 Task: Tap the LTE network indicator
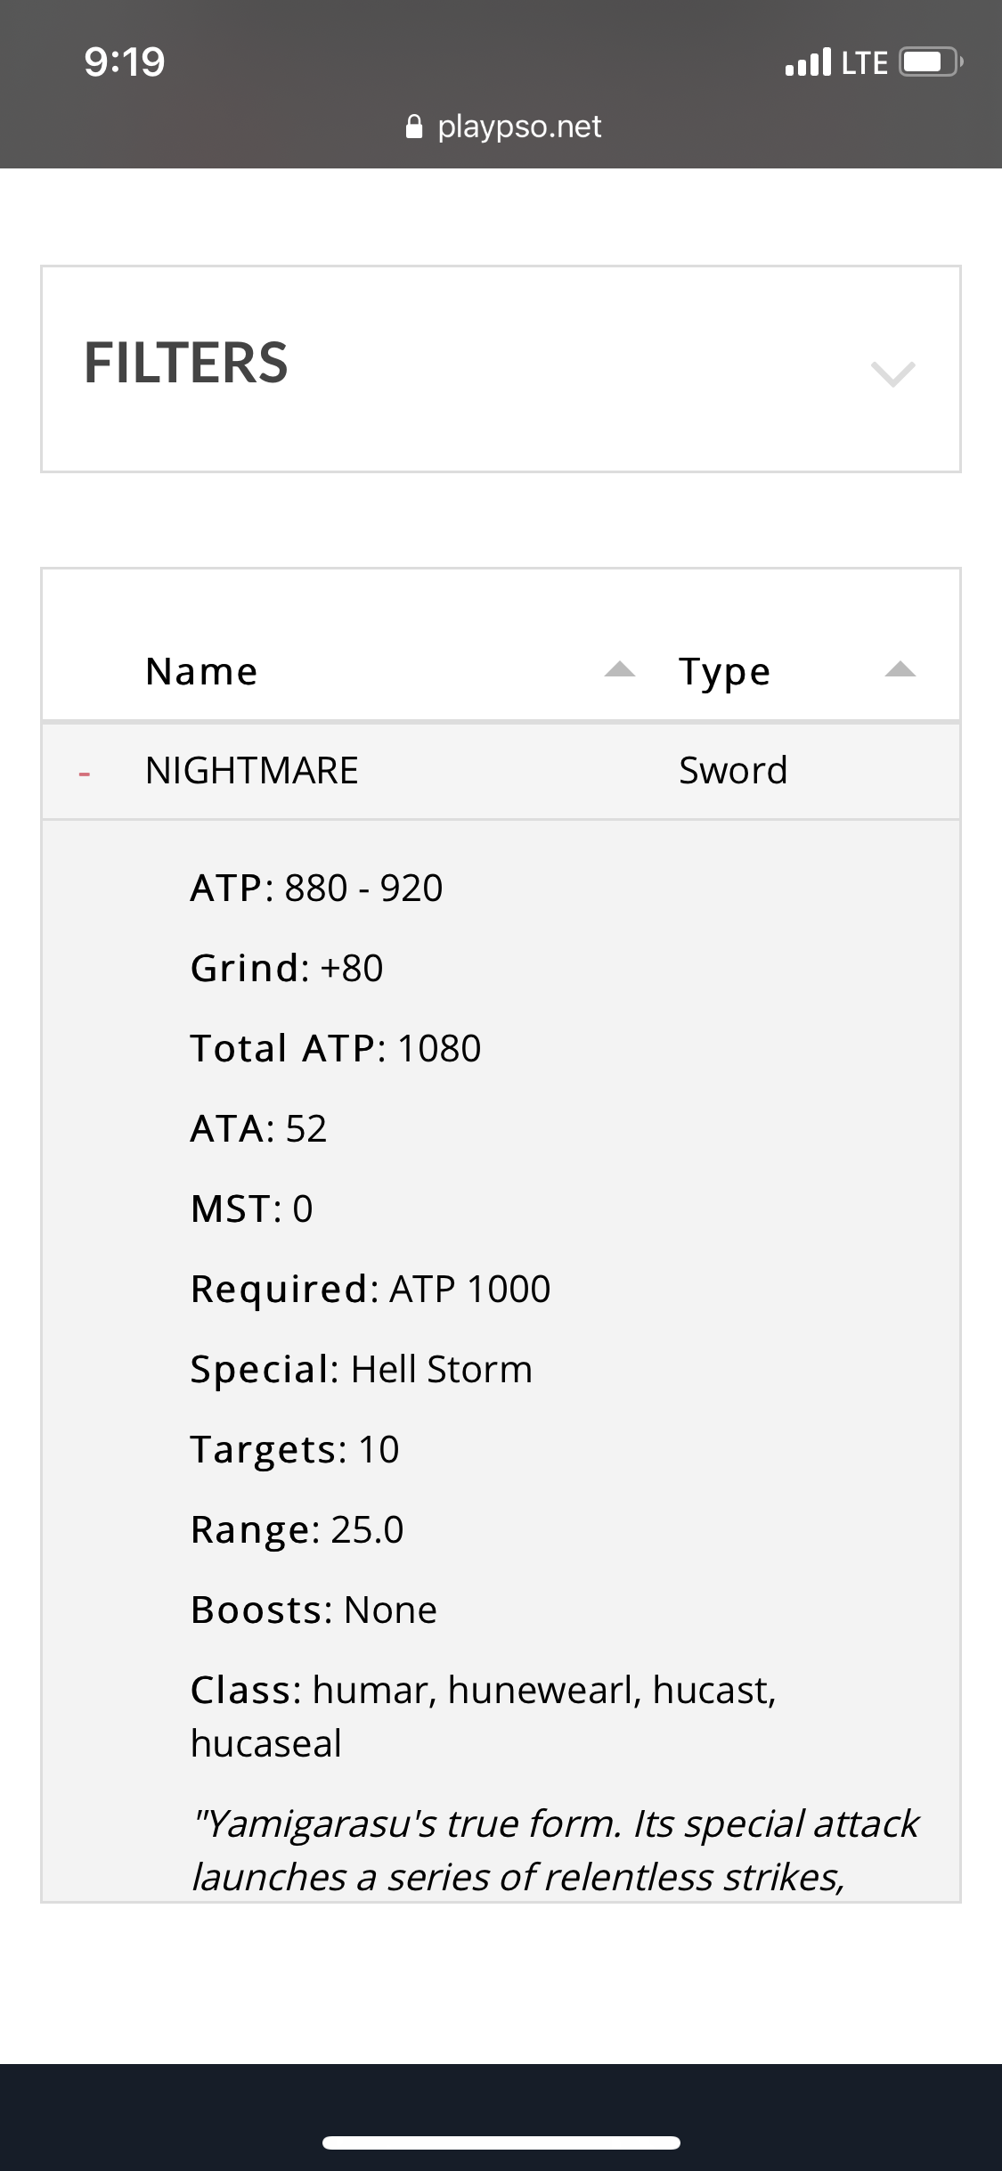click(864, 62)
